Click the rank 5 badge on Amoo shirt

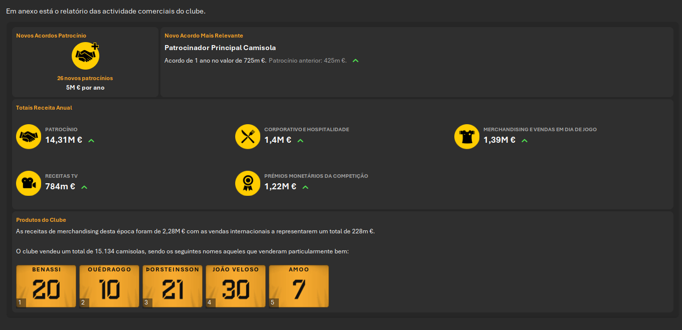pos(273,302)
